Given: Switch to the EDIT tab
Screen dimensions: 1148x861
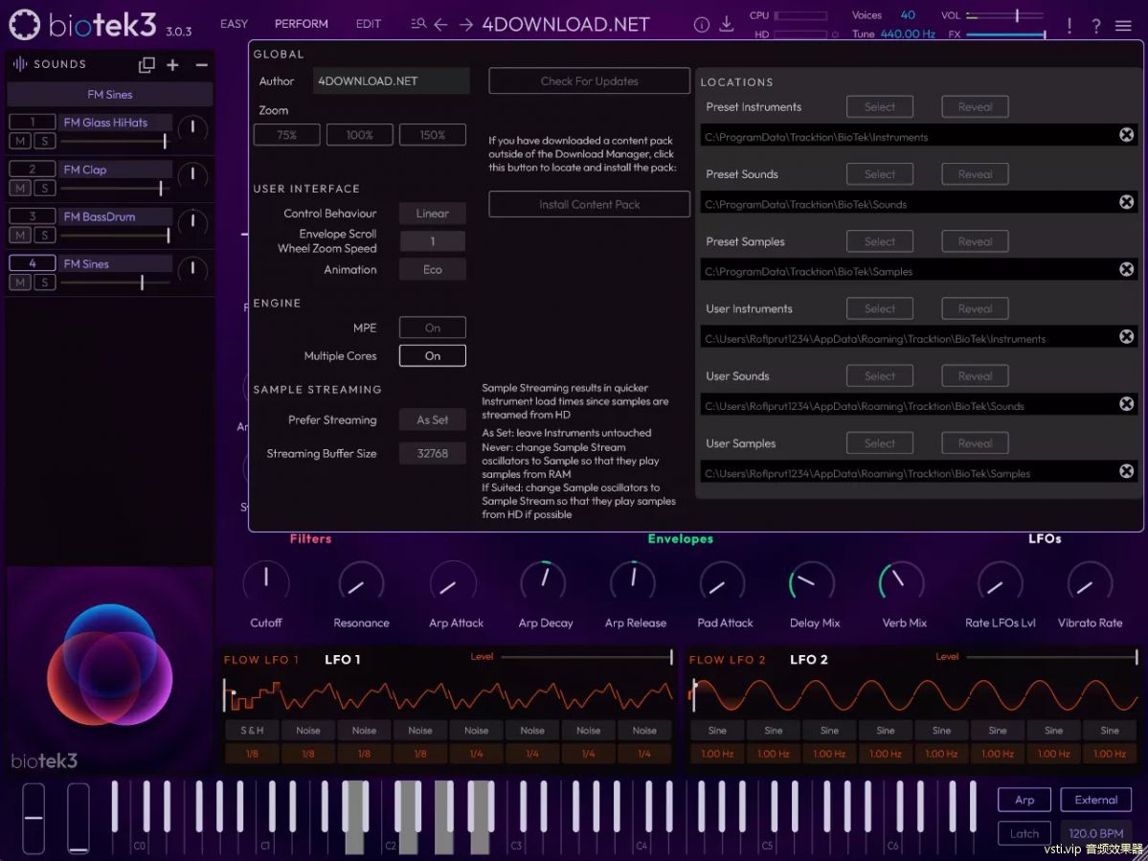Looking at the screenshot, I should pos(369,24).
